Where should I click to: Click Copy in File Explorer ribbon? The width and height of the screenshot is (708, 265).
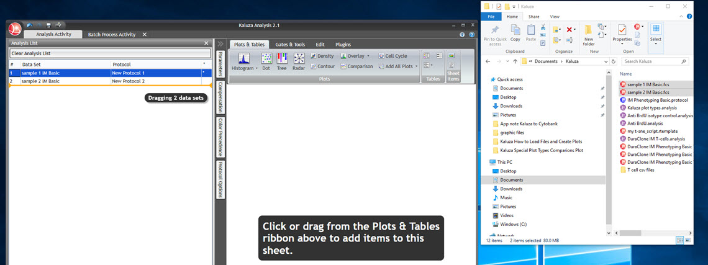[515, 32]
